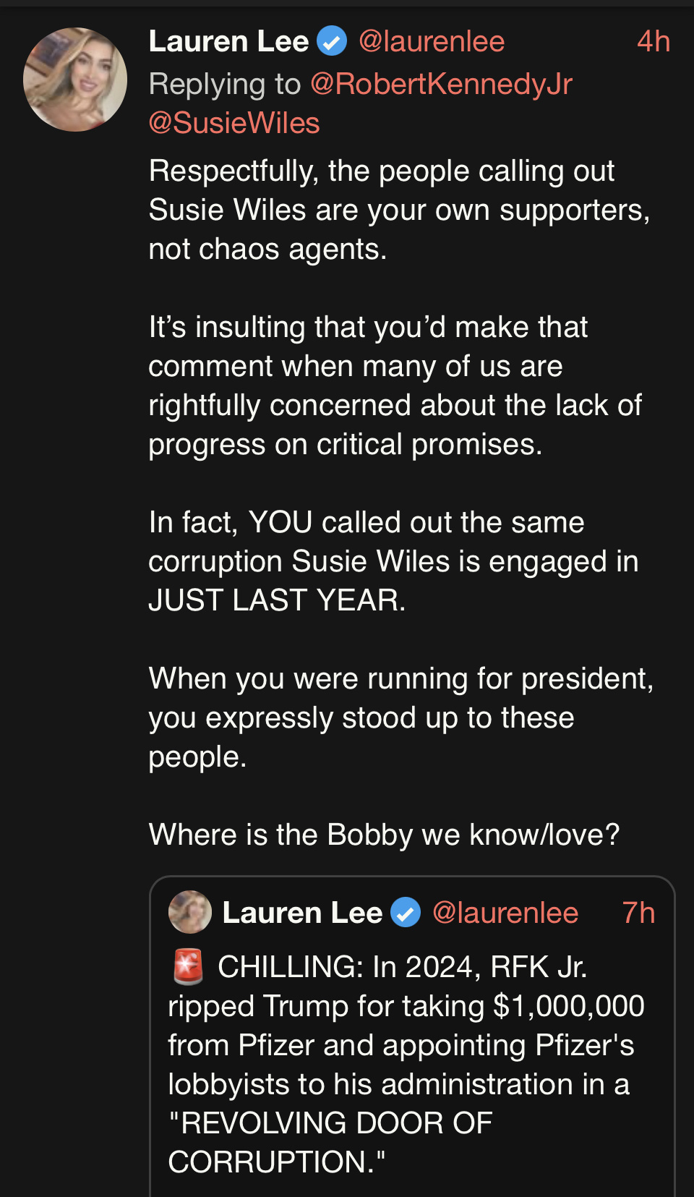Click the verified badge in the quoted tweet
Viewport: 694px width, 1197px height.
pos(406,913)
